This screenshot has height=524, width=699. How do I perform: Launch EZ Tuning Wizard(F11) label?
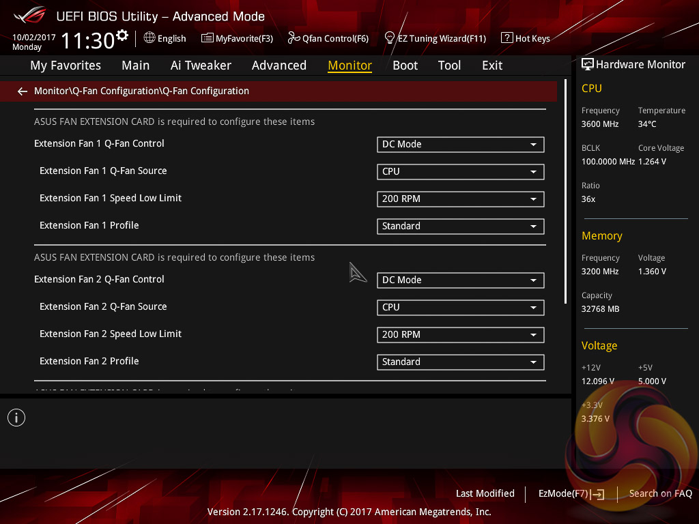click(442, 39)
